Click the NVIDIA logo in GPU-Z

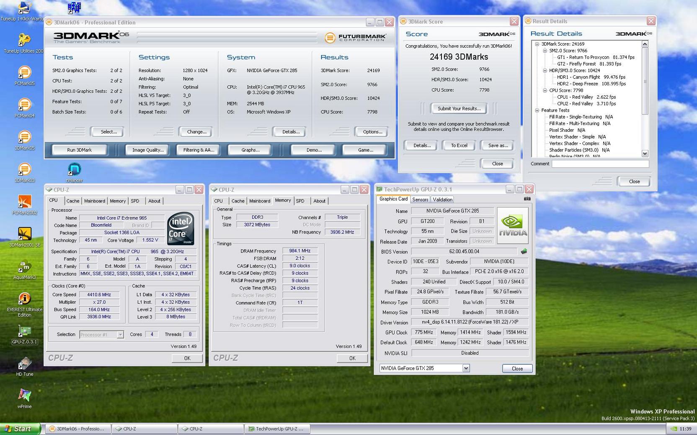coord(513,225)
